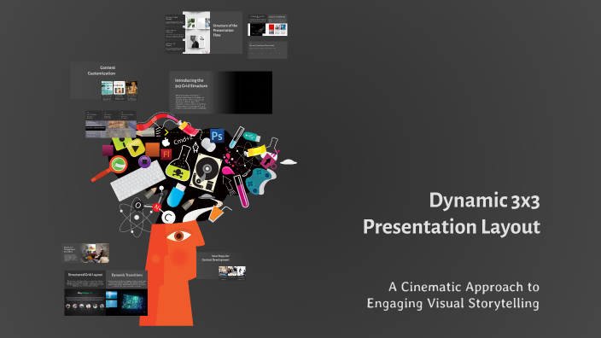Open the turquoise image in Content Customization
Viewport: 601px width, 338px height.
(107, 88)
